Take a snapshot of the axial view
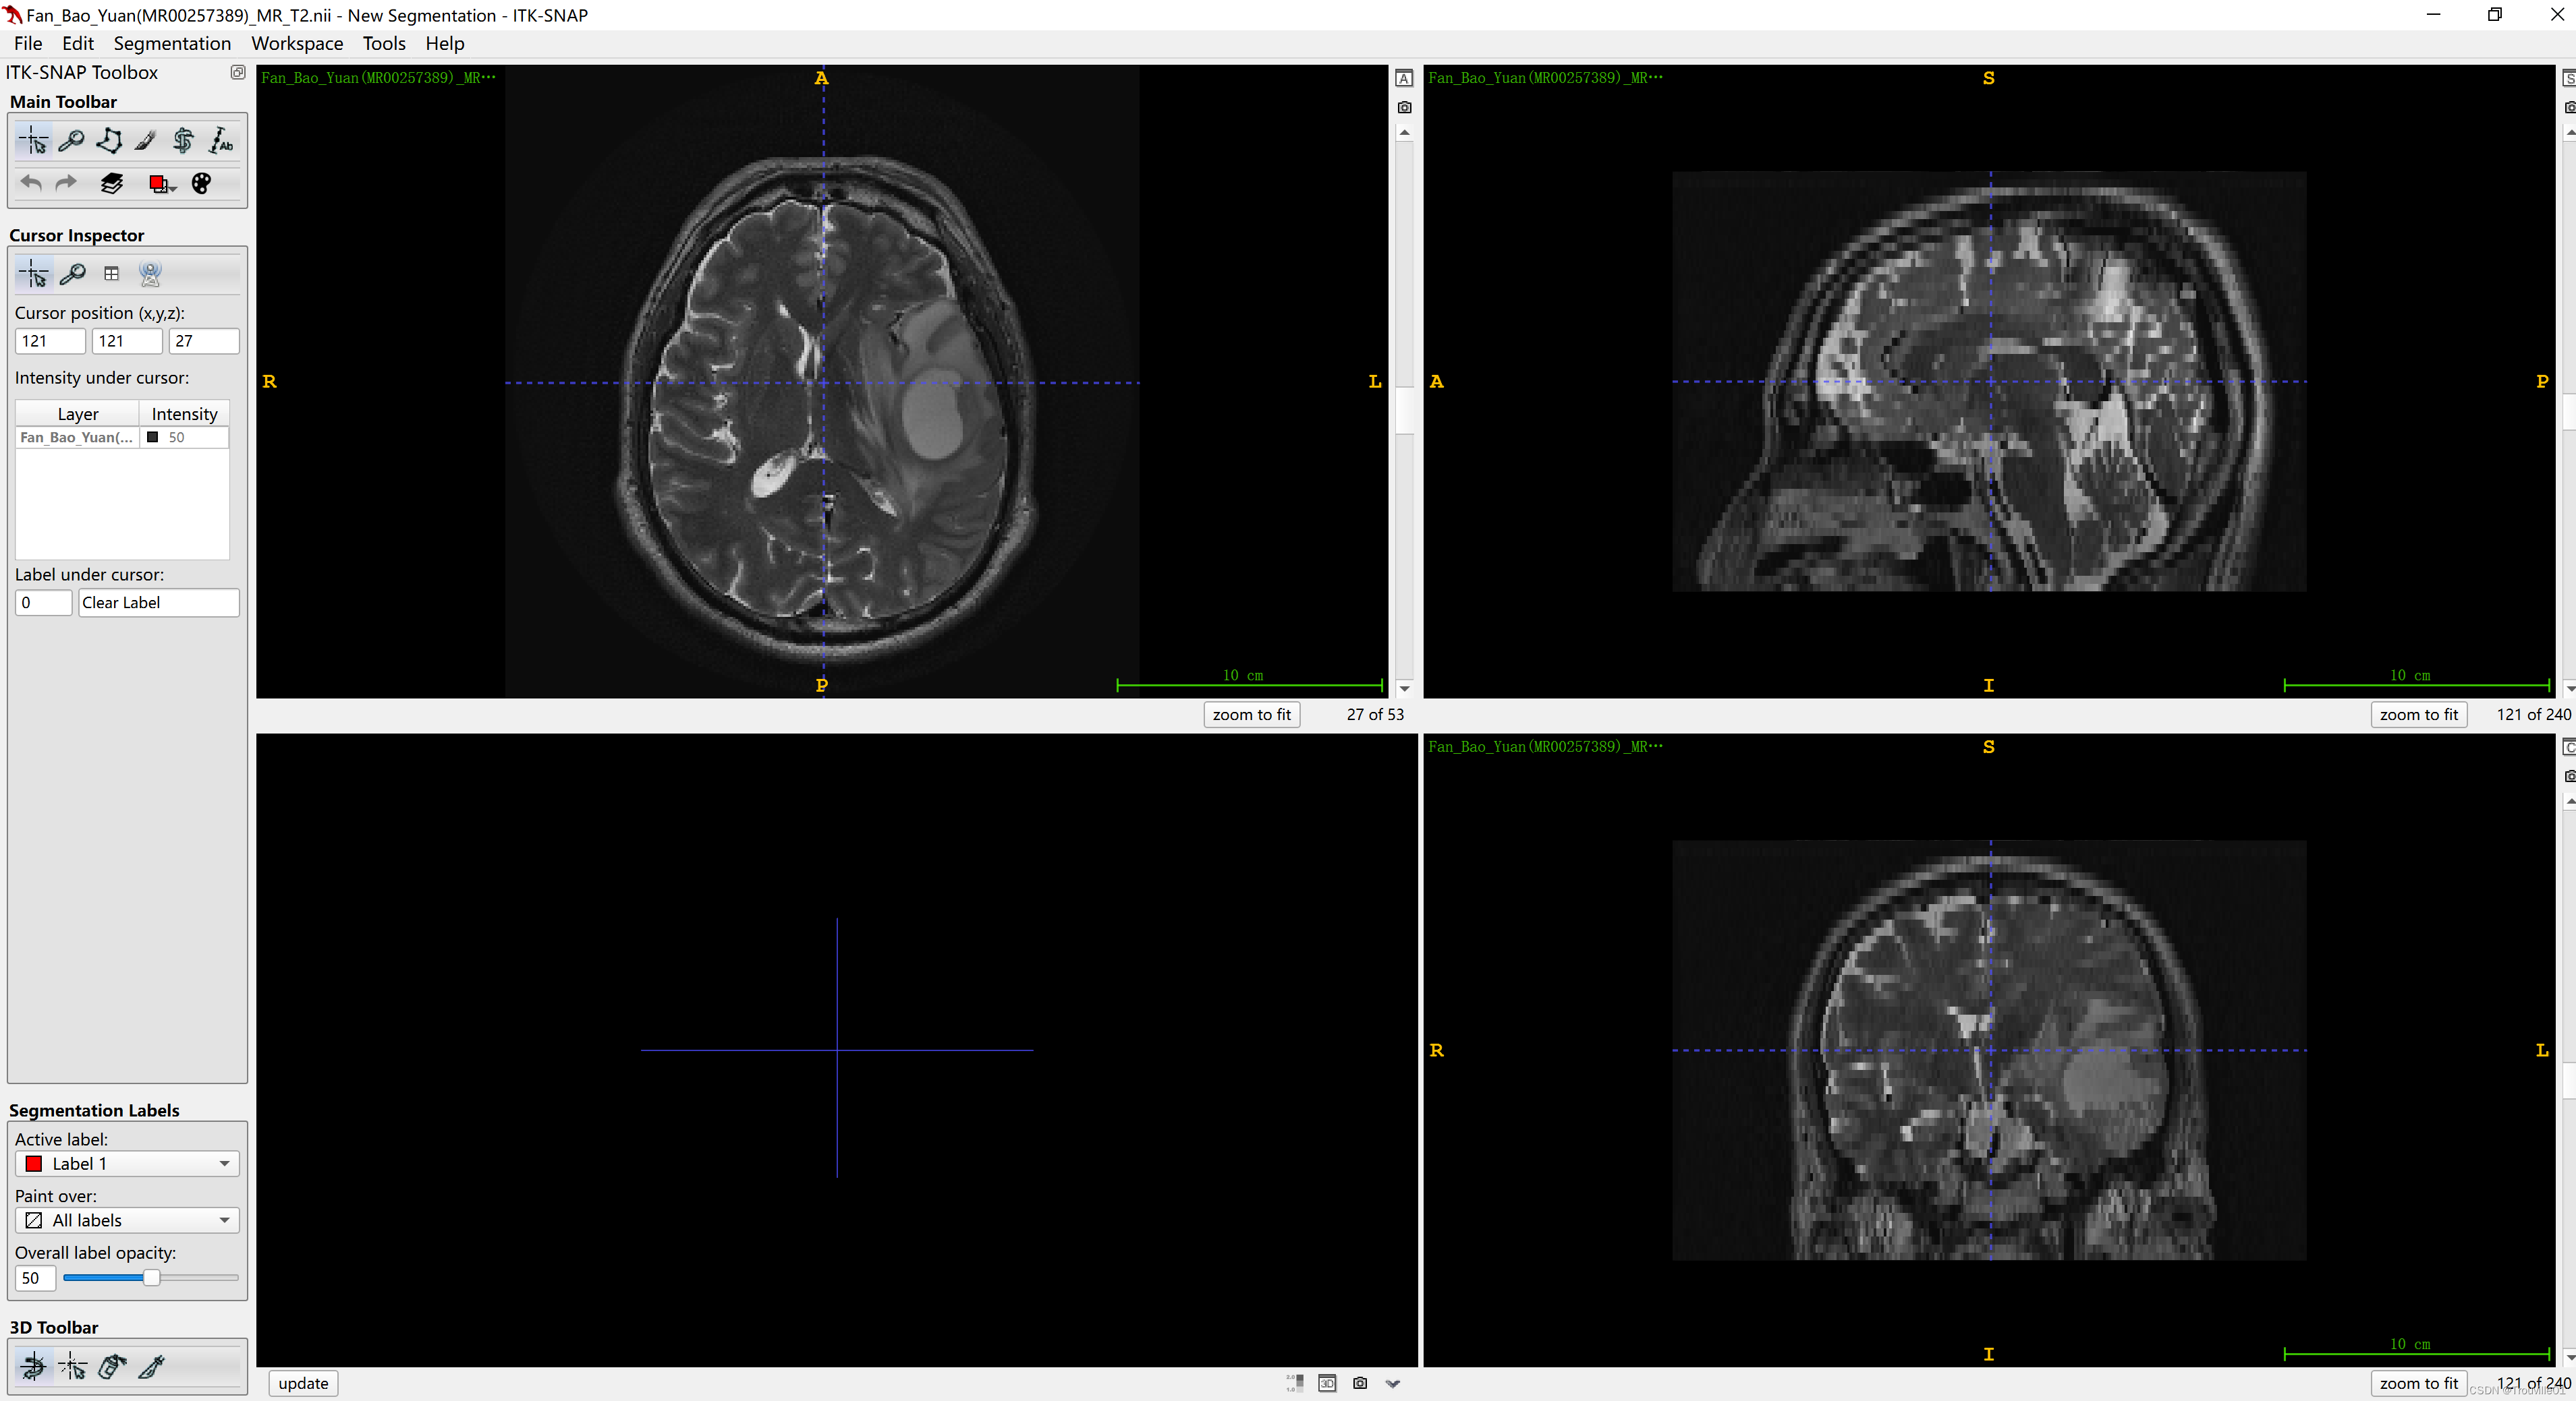2576x1401 pixels. tap(1404, 107)
